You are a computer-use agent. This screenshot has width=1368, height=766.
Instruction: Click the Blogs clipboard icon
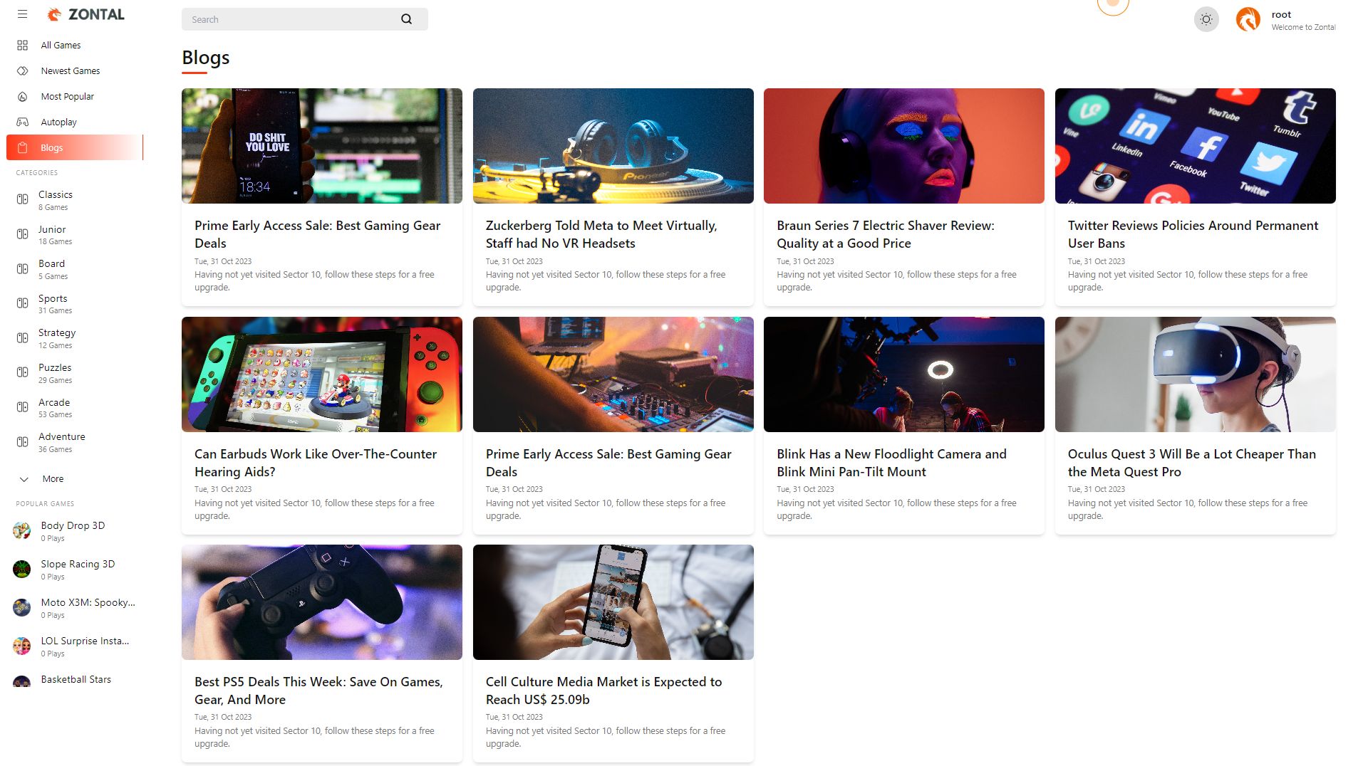[x=23, y=148]
